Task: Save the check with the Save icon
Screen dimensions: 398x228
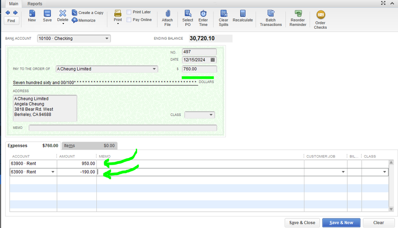Action: click(x=47, y=16)
